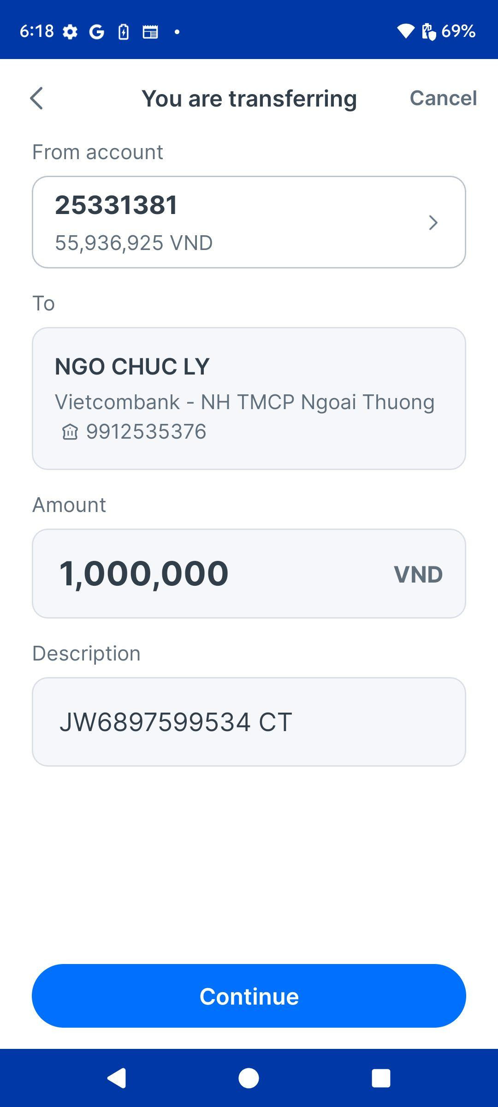Open recent apps square button
The image size is (498, 1107).
click(381, 1078)
